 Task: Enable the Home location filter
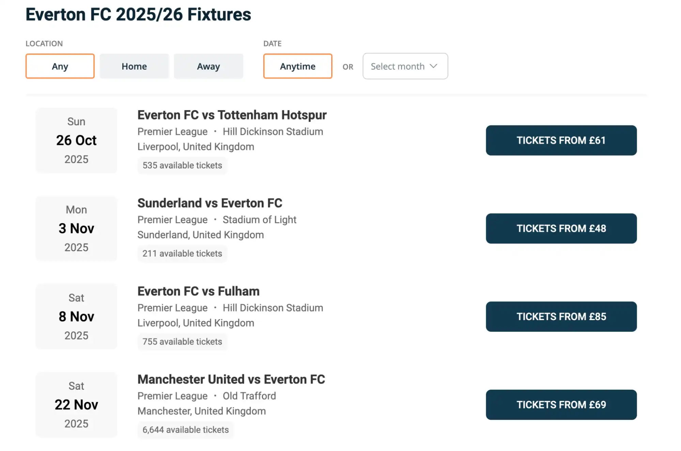coord(134,66)
